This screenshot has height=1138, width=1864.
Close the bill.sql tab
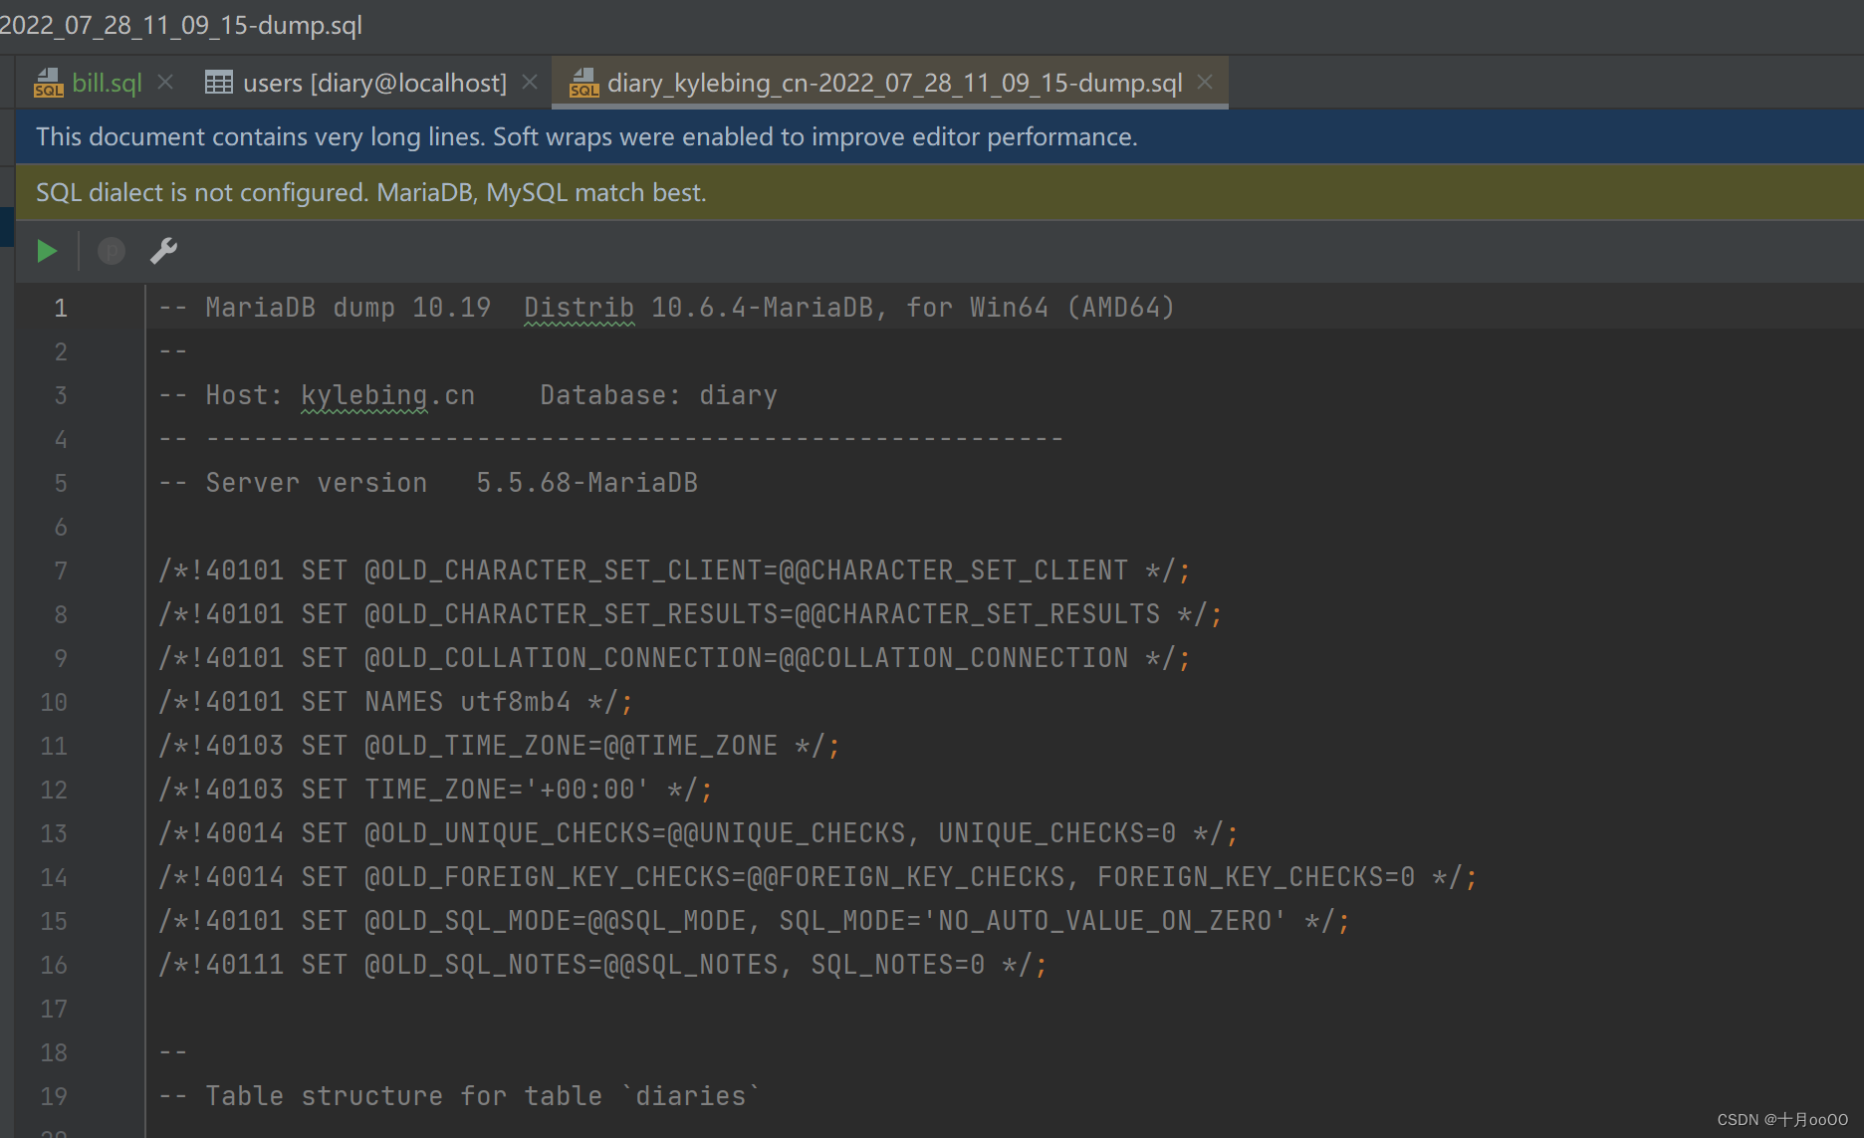[x=165, y=82]
